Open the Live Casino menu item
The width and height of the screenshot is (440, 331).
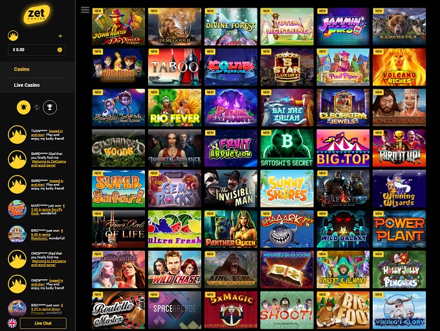(x=27, y=85)
